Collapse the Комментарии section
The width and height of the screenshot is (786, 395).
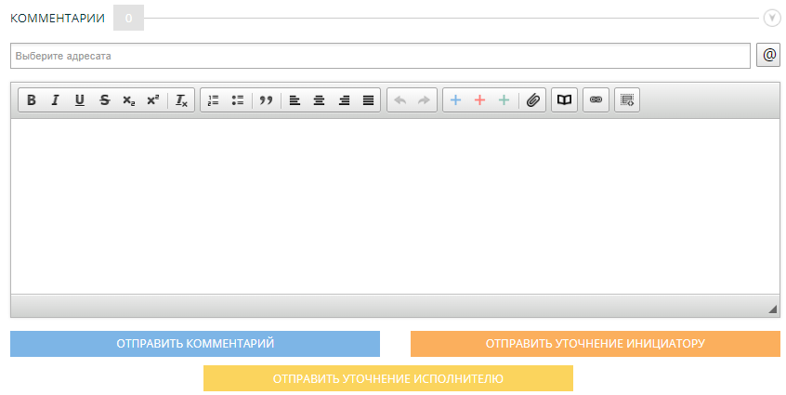pyautogui.click(x=771, y=18)
